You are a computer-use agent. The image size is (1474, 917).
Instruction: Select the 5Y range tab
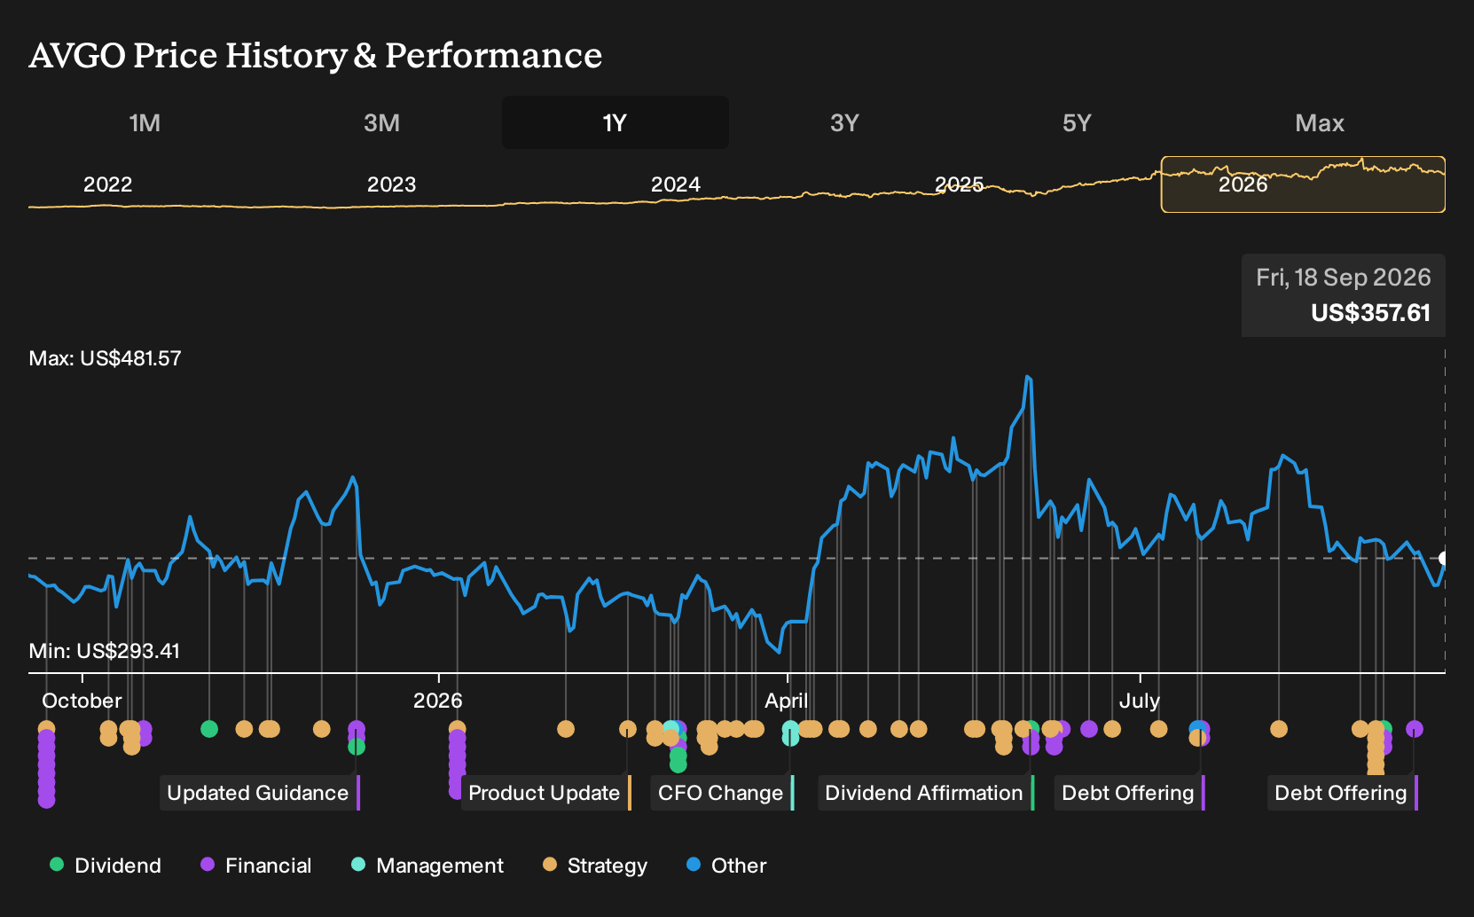point(1077,122)
